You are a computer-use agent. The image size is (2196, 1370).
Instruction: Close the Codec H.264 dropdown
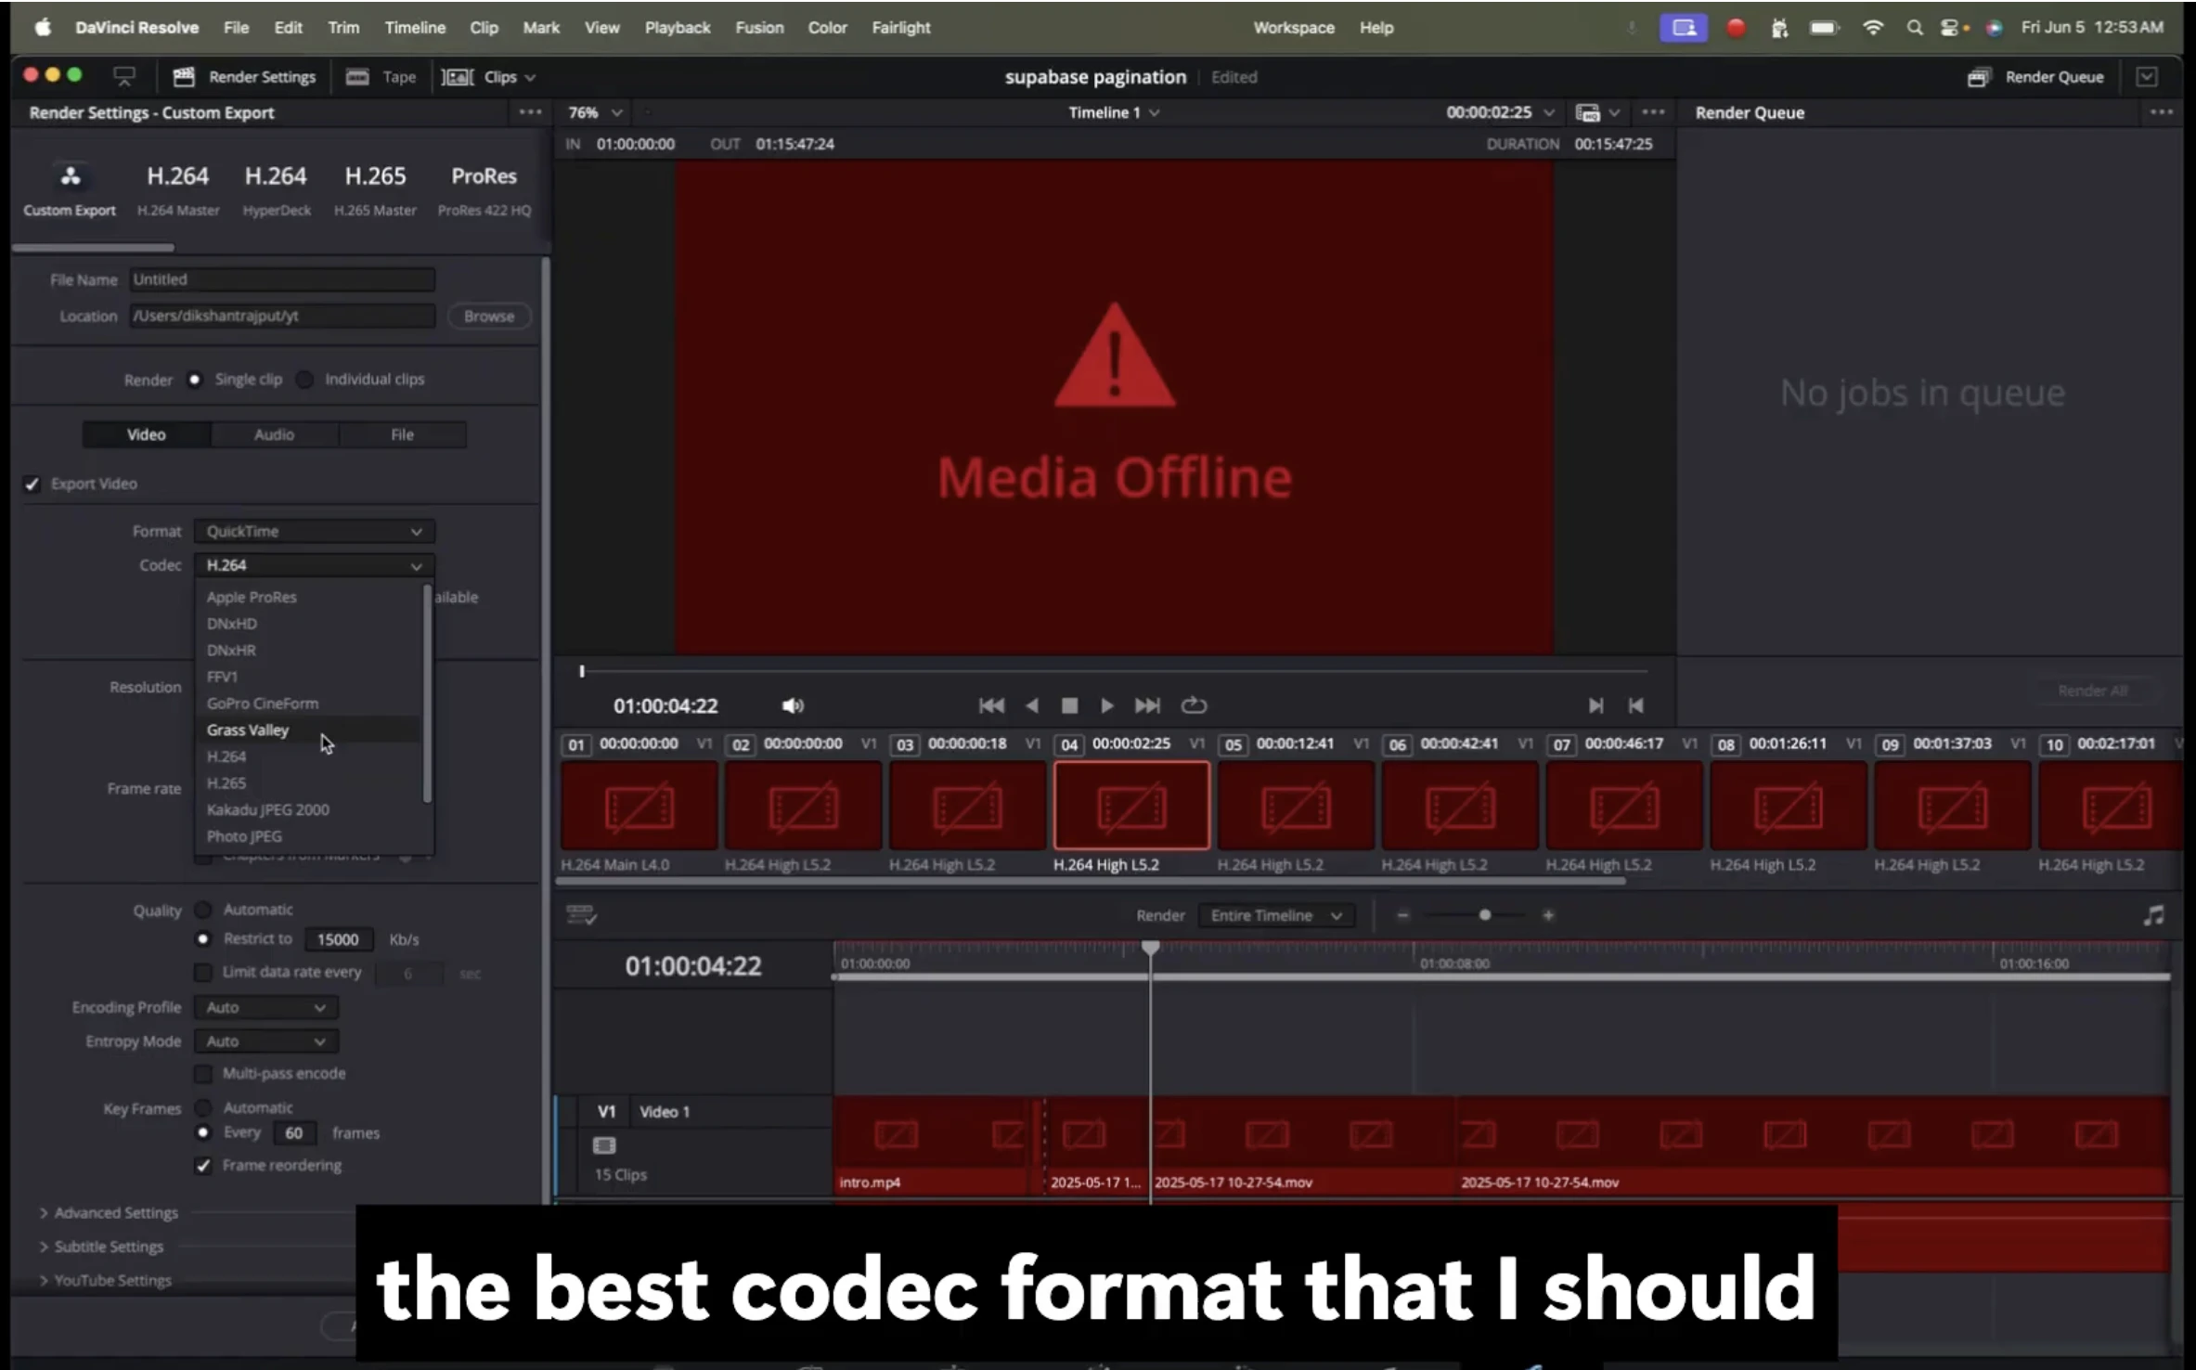pos(314,565)
